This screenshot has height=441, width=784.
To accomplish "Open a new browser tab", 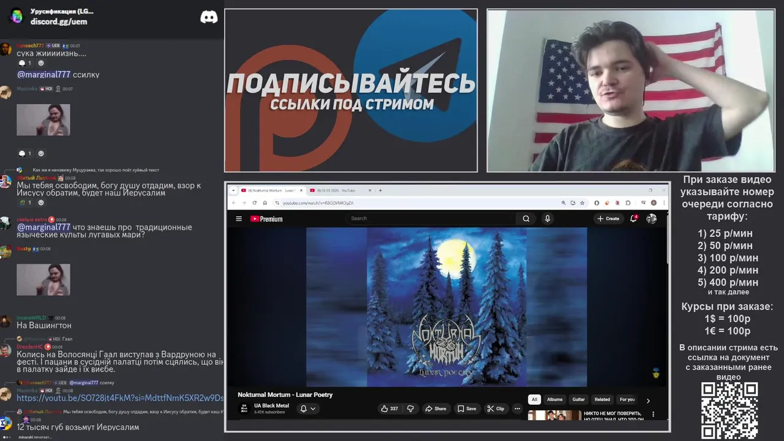I will click(380, 190).
